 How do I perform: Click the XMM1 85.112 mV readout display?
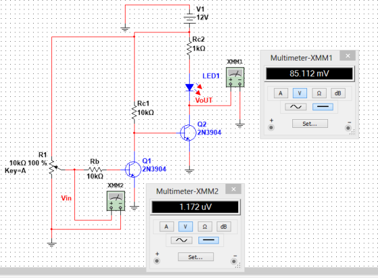pos(309,73)
